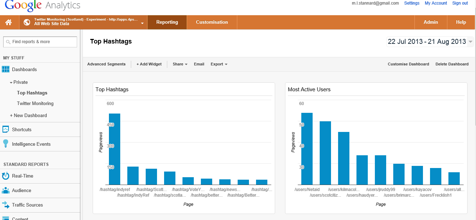Click + New Dashboard

tap(28, 115)
